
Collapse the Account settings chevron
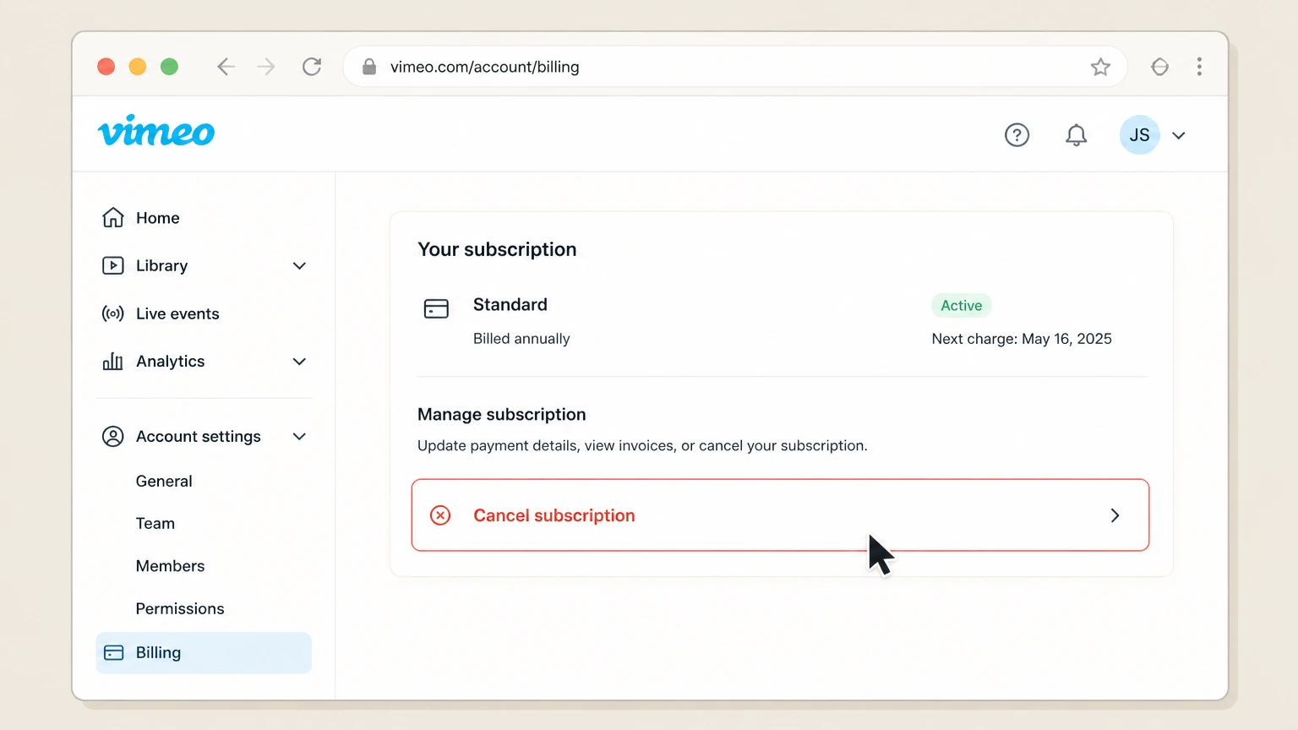299,437
